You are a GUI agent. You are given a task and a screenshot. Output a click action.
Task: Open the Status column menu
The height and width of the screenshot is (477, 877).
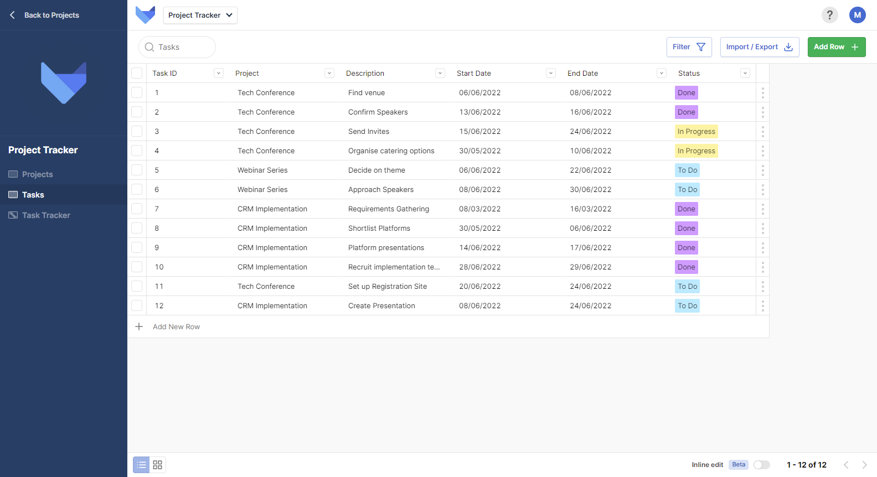pos(745,73)
